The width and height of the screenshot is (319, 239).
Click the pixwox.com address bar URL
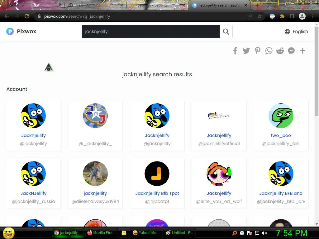coord(77,16)
